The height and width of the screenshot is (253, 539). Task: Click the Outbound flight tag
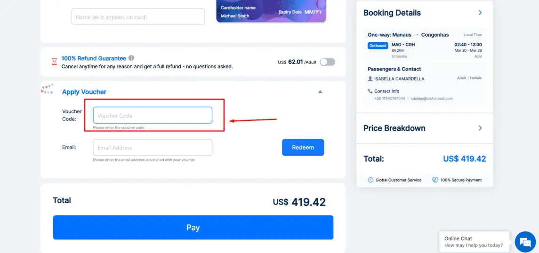tap(378, 46)
